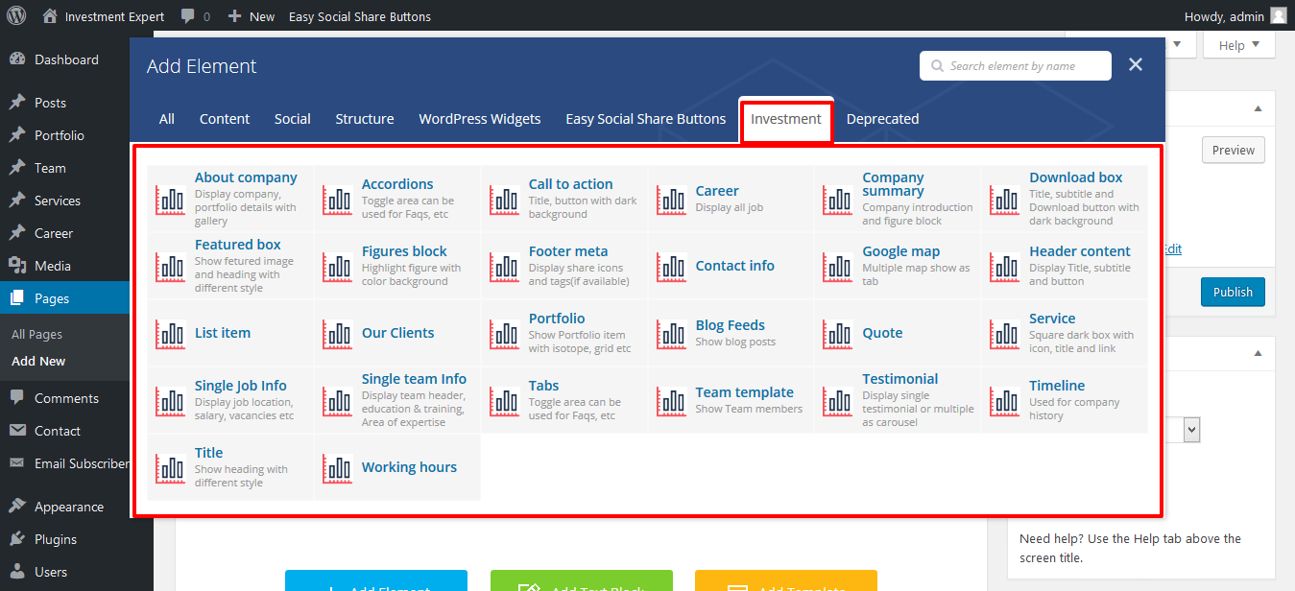Screen dimensions: 1295x591
Task: Click the Plugins icon in sidebar
Action: 17,539
